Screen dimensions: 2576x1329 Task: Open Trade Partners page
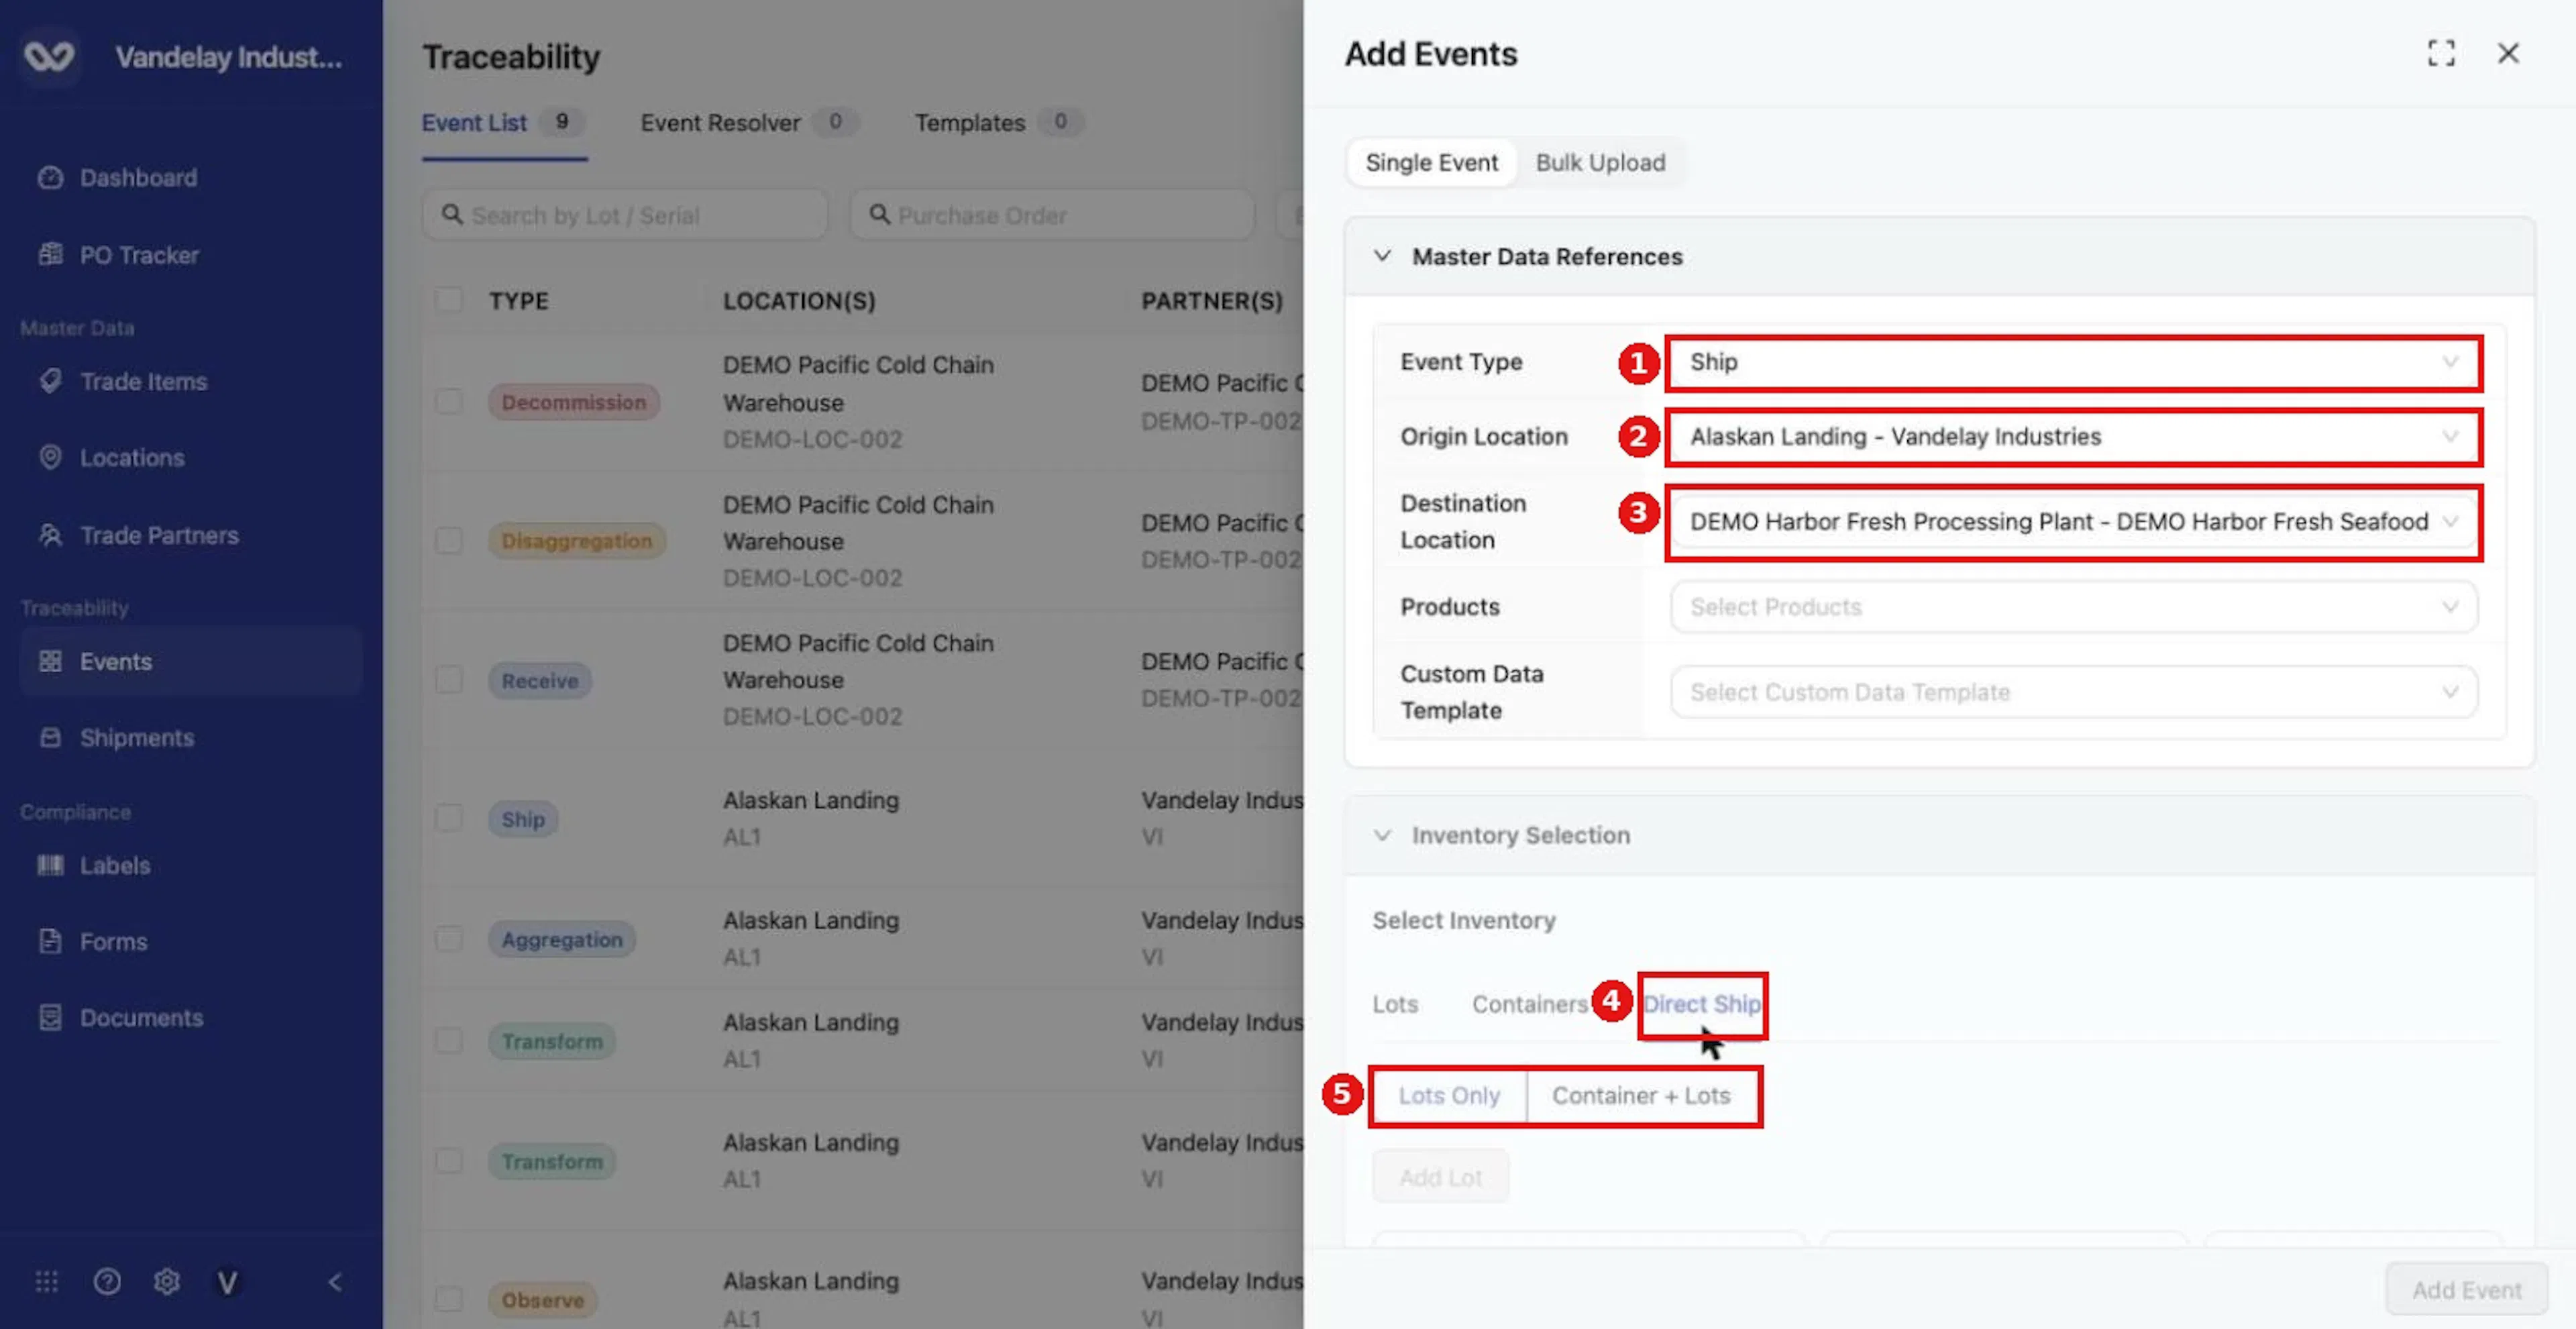click(x=159, y=535)
